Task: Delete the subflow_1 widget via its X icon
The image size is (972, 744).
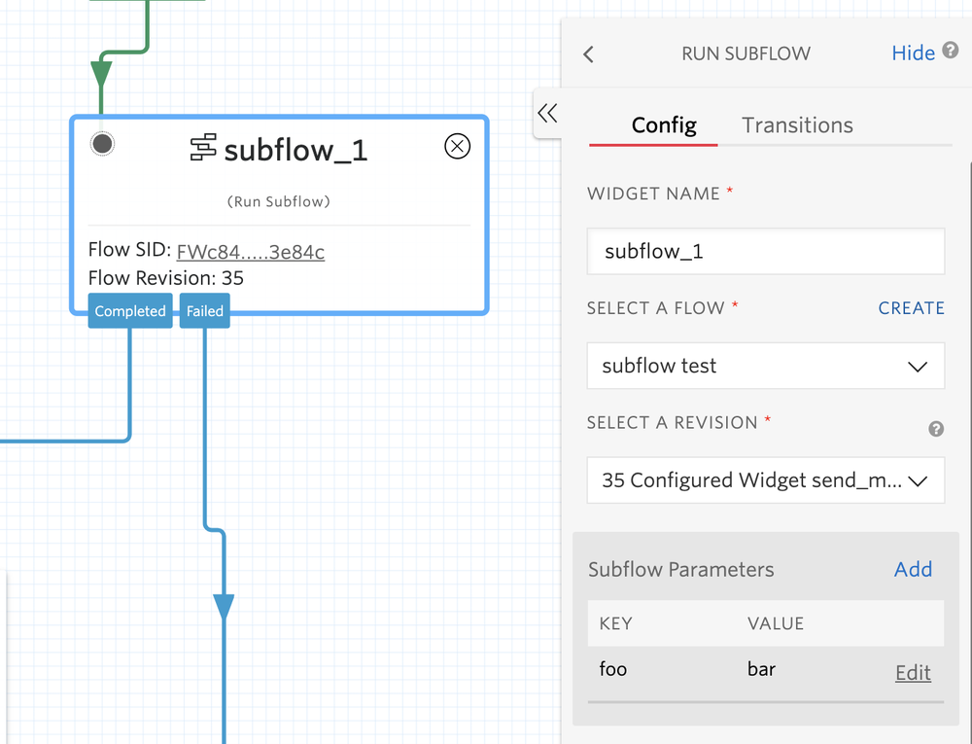Action: point(457,146)
